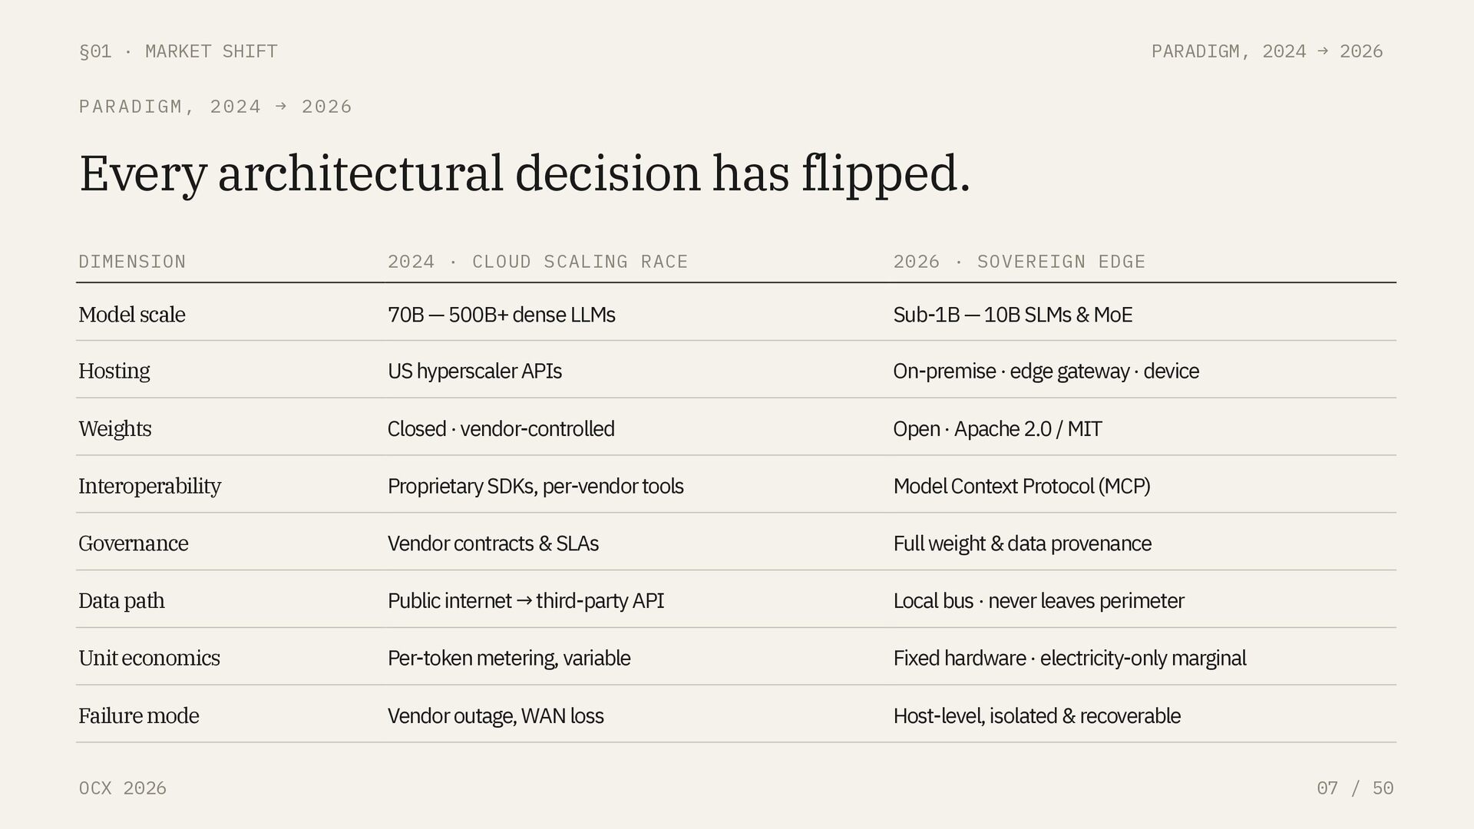Click the 'OCX 2026' footer text
1474x829 pixels.
[123, 788]
